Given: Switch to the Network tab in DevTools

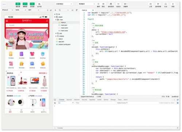Looking at the screenshot, I should (x=77, y=100).
